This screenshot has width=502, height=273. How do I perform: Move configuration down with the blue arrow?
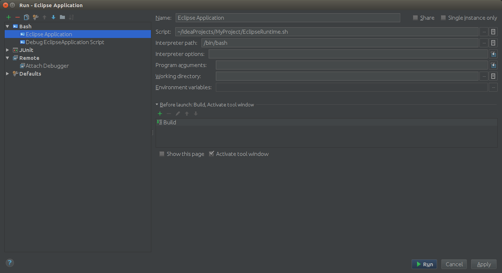(x=53, y=17)
